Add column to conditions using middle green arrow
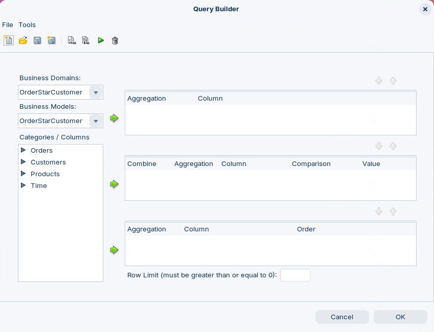The width and height of the screenshot is (434, 332). [115, 184]
